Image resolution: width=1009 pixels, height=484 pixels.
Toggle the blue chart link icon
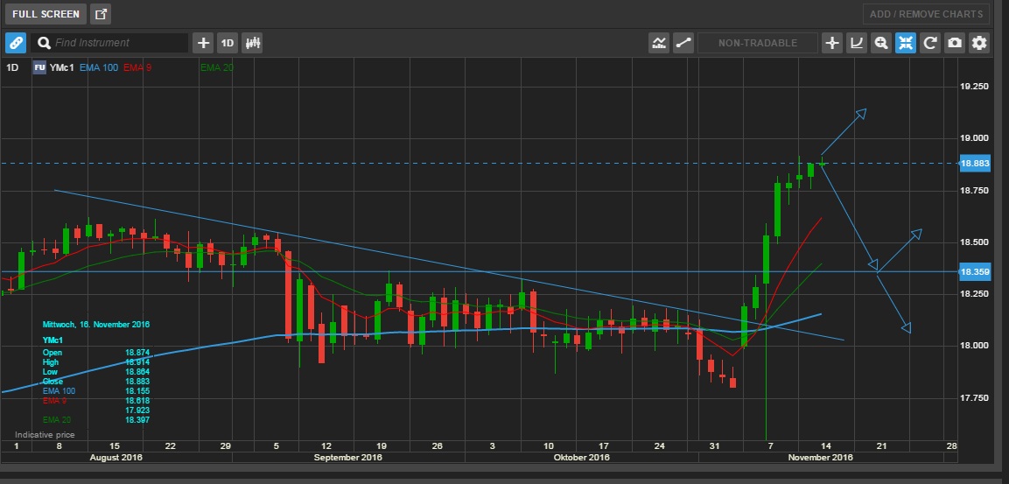tap(16, 43)
